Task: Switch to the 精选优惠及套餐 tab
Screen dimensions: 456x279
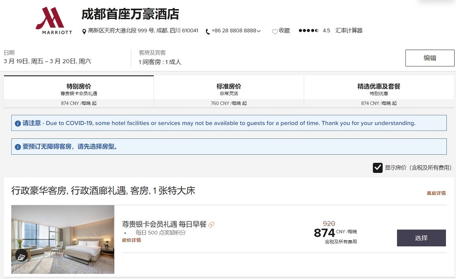Action: pyautogui.click(x=379, y=91)
